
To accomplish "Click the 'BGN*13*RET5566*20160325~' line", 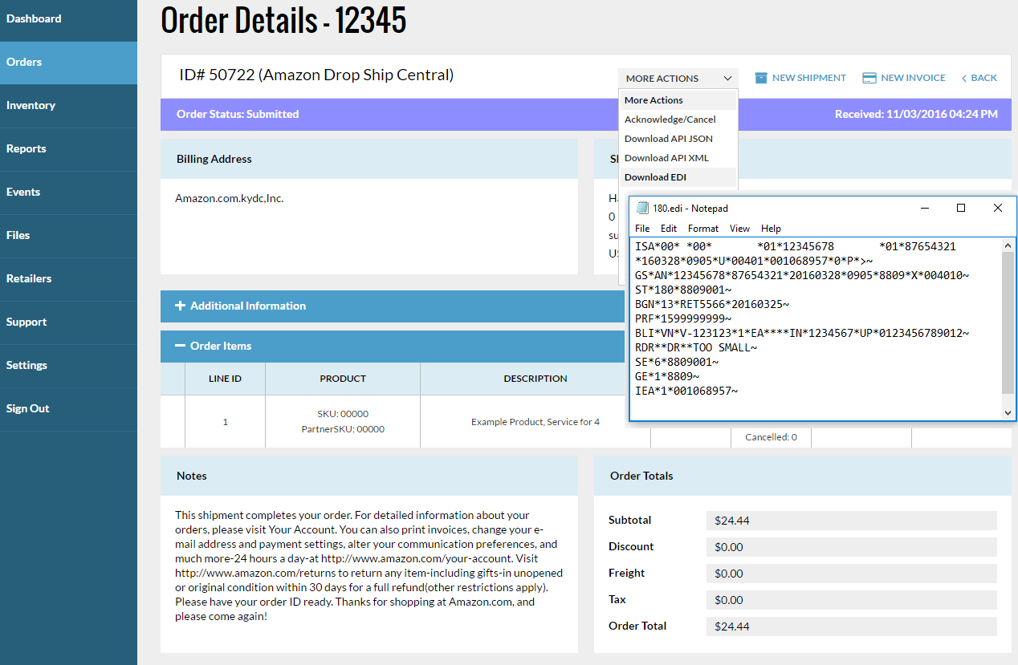I will [x=712, y=304].
